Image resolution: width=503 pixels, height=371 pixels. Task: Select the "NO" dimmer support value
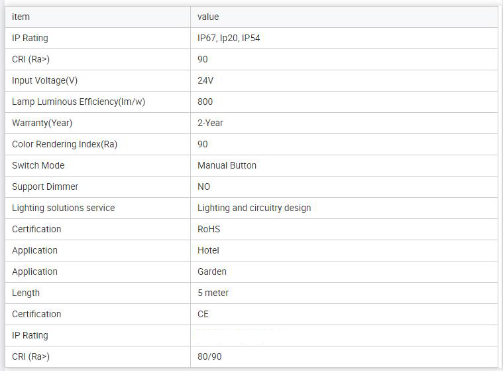(203, 186)
